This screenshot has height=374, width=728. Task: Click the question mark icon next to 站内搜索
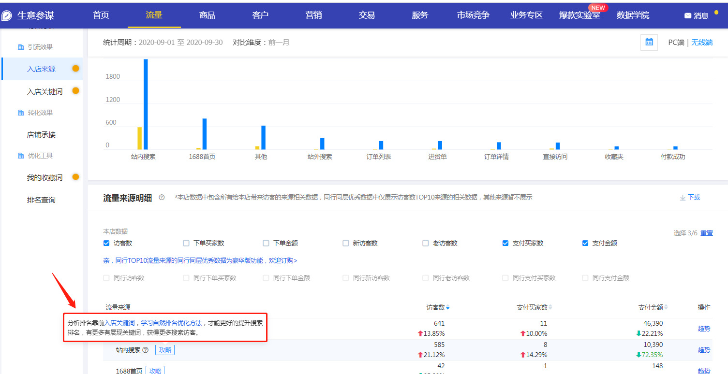(146, 350)
